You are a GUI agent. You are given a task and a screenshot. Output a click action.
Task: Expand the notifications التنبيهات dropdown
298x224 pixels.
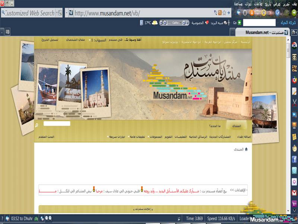(90, 40)
